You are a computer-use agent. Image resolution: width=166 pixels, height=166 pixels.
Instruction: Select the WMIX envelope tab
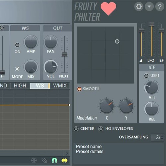pos(60,86)
